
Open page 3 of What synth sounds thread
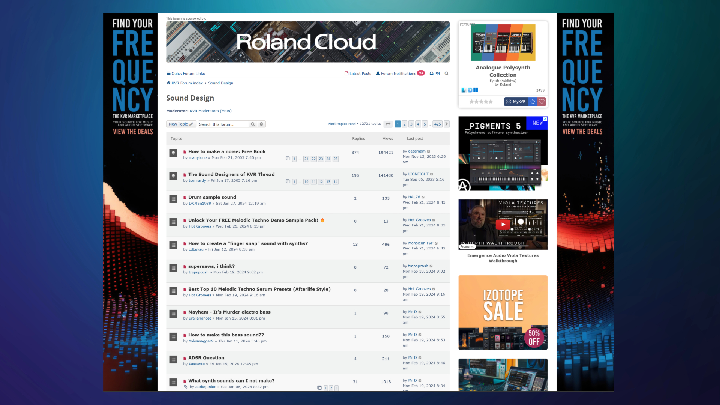(x=336, y=388)
